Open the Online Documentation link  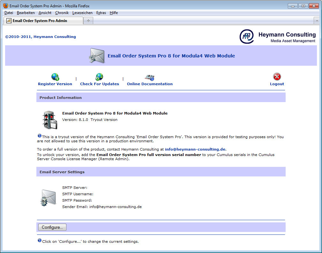150,84
